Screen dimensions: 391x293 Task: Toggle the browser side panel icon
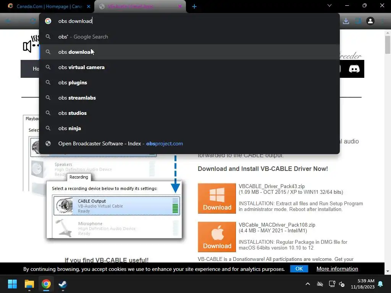(x=358, y=21)
